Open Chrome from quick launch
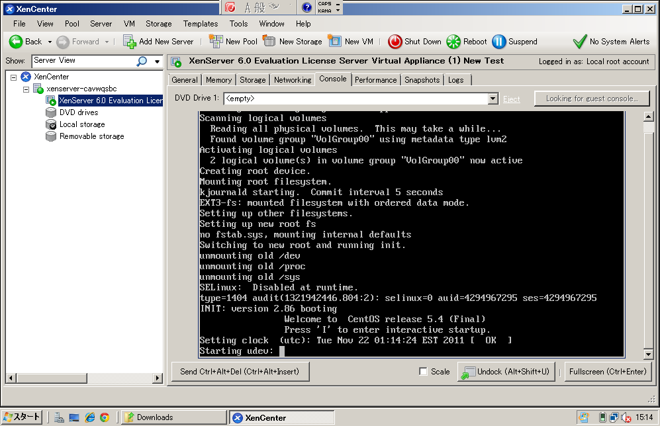The image size is (660, 426). (105, 417)
